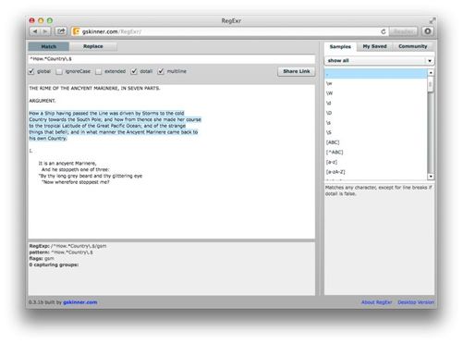Click into the regex pattern input field

point(172,59)
